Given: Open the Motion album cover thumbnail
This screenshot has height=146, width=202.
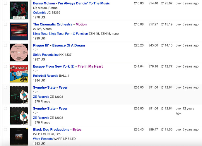Looking at the screenshot, I should click(x=19, y=31).
